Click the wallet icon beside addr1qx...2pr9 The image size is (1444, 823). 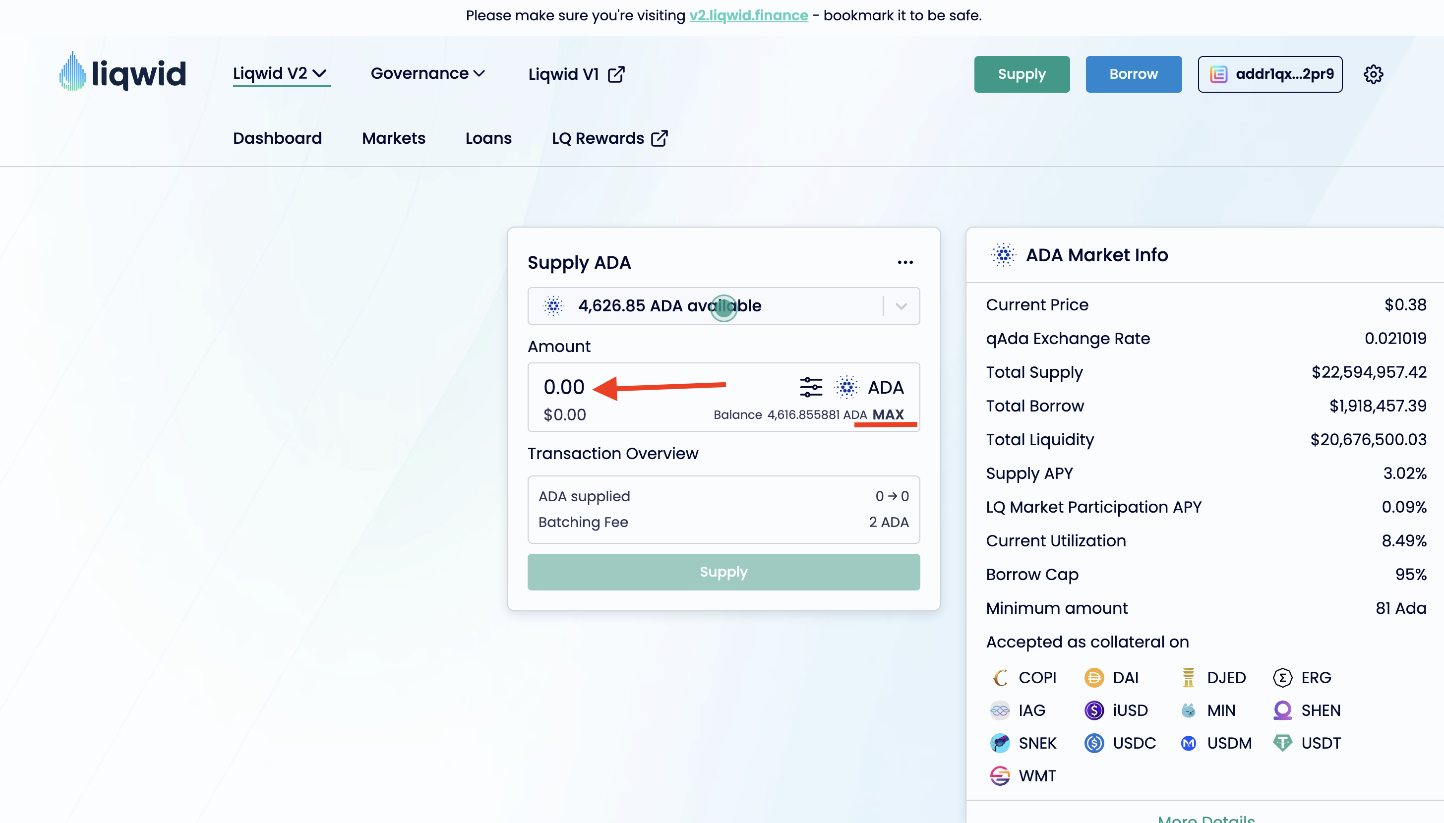(1218, 74)
